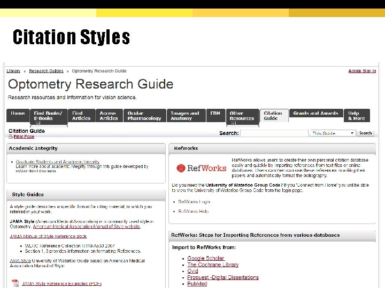
Task: Click the Refworks box header
Action: tap(272, 148)
